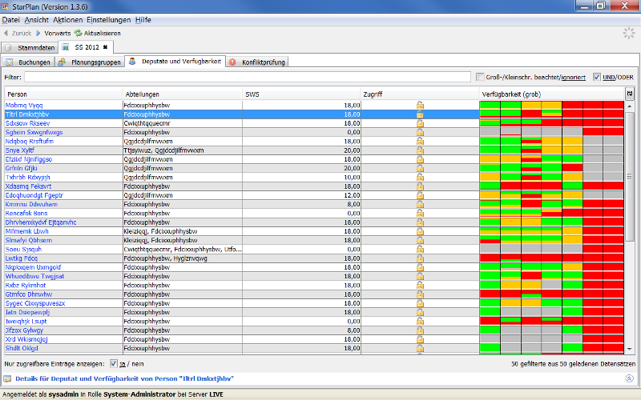Image resolution: width=641 pixels, height=400 pixels.
Task: Toggle the UND/ODER checkbox
Action: (x=597, y=77)
